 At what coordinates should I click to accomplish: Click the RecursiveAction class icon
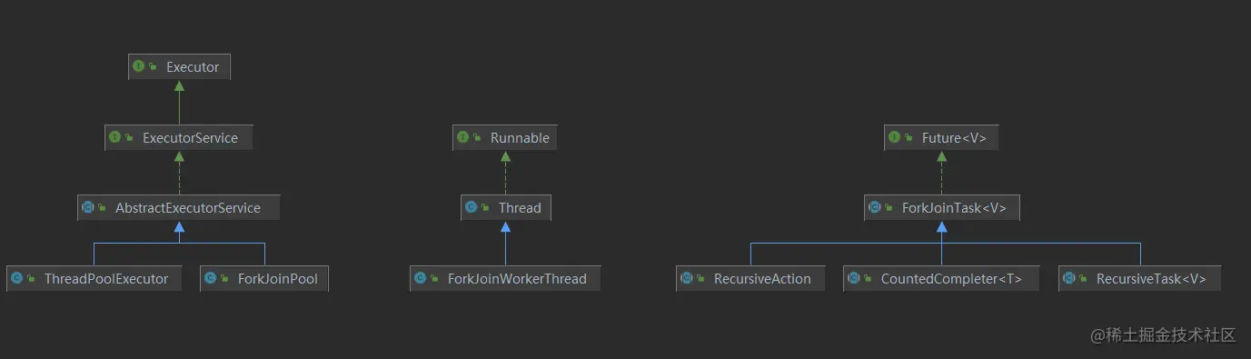click(x=687, y=278)
